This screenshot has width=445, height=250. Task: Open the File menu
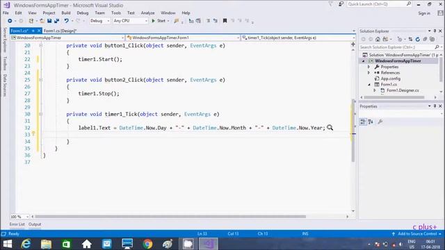pyautogui.click(x=6, y=12)
